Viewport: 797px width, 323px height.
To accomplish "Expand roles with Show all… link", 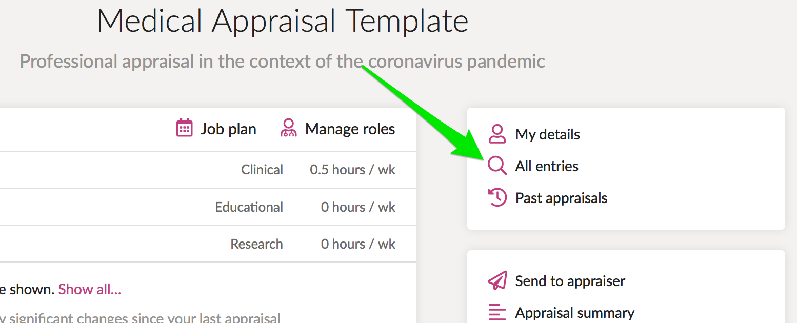I will (90, 289).
